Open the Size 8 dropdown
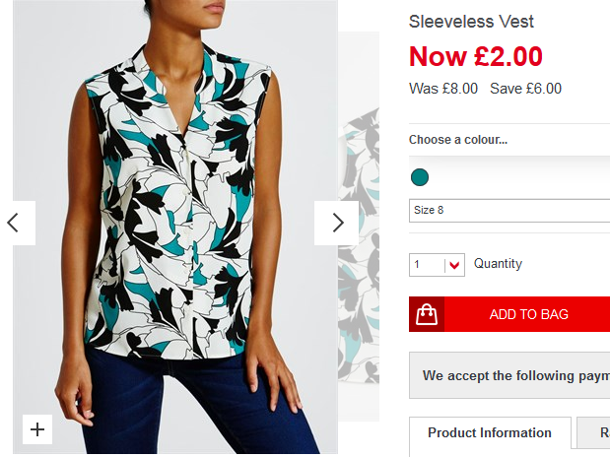 tap(509, 211)
